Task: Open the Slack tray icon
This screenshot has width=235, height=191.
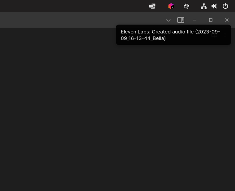Action: pos(187,6)
